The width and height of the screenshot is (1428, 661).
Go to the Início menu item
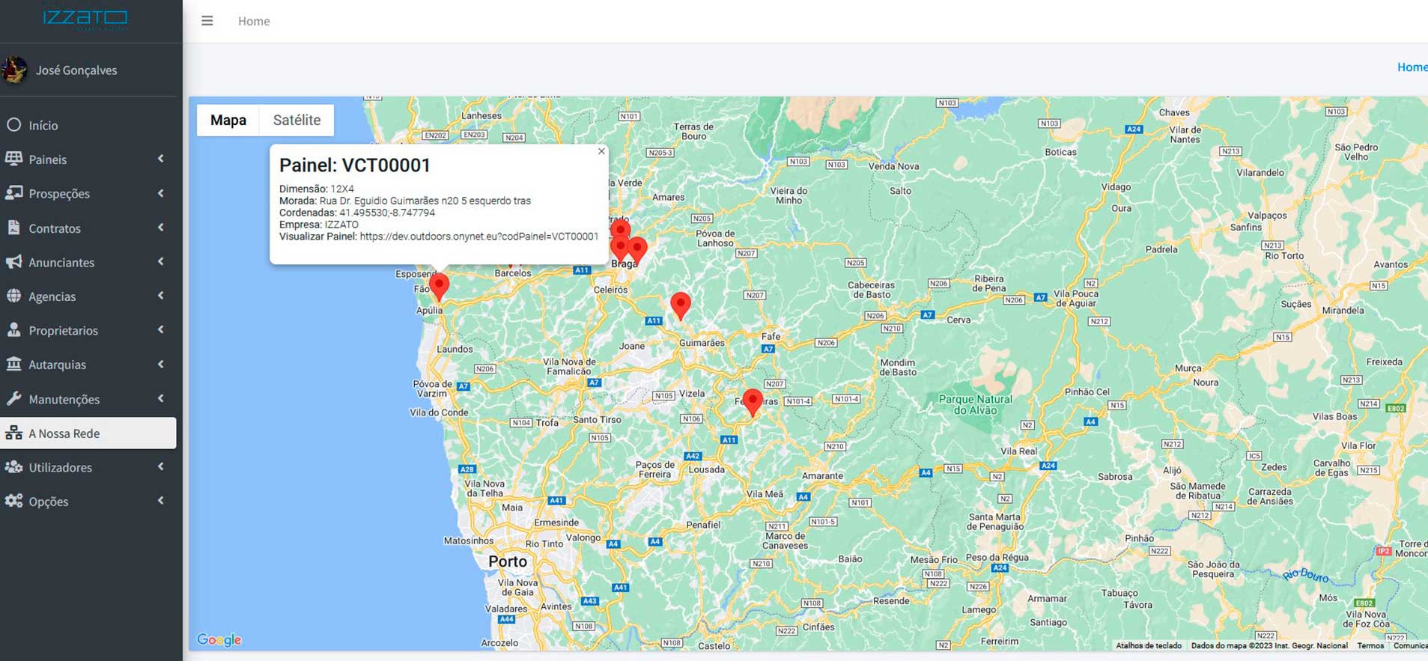coord(43,126)
